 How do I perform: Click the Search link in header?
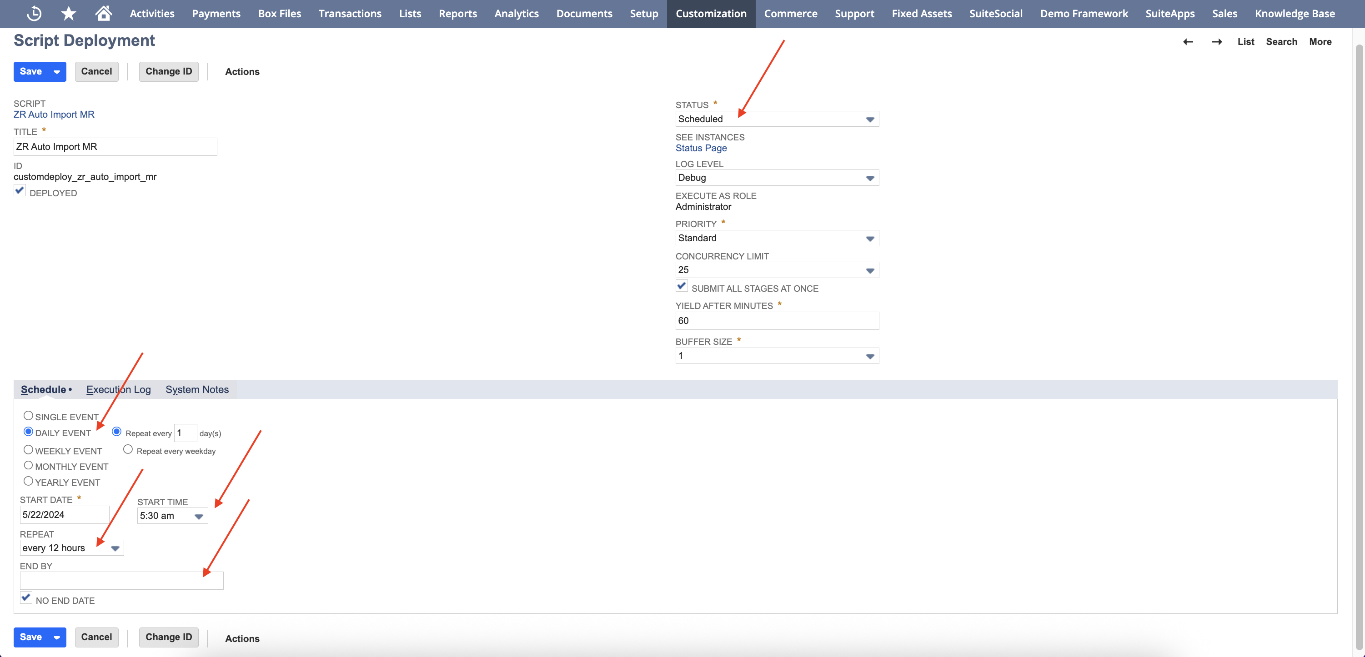[x=1281, y=42]
